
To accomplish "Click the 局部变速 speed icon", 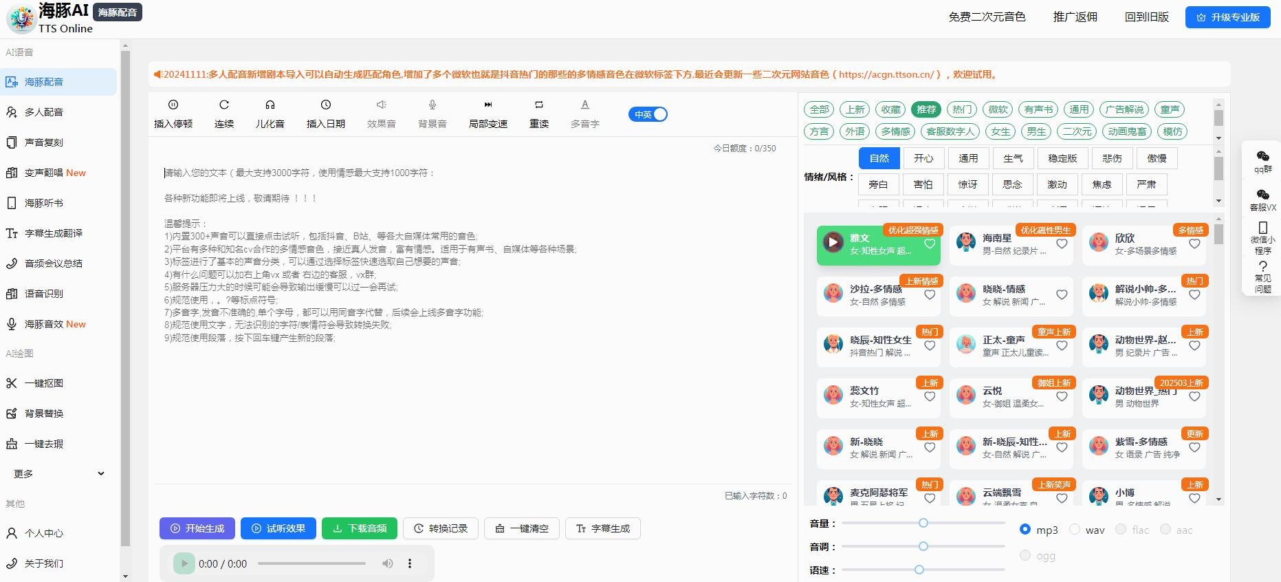I will click(488, 105).
